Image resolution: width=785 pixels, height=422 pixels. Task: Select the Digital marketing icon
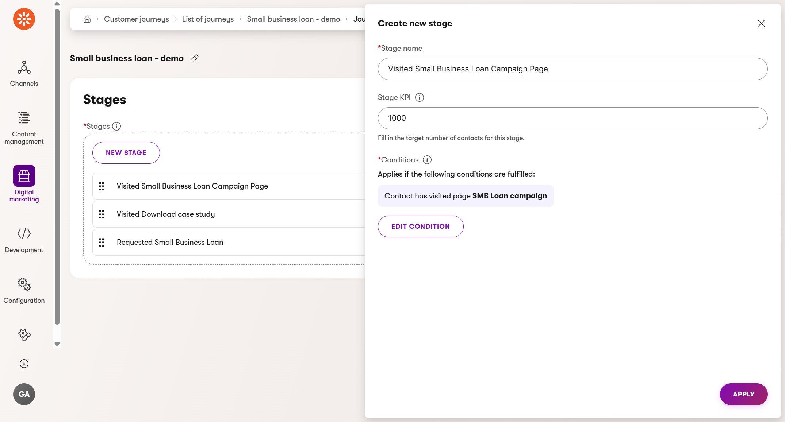coord(24,176)
